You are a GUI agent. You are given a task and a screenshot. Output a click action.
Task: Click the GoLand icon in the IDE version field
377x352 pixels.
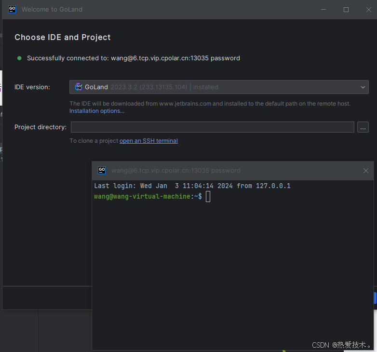[x=79, y=87]
